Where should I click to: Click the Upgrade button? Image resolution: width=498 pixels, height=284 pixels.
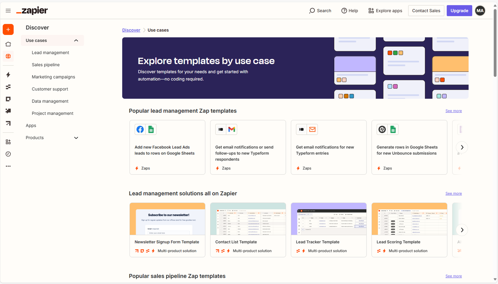[459, 11]
